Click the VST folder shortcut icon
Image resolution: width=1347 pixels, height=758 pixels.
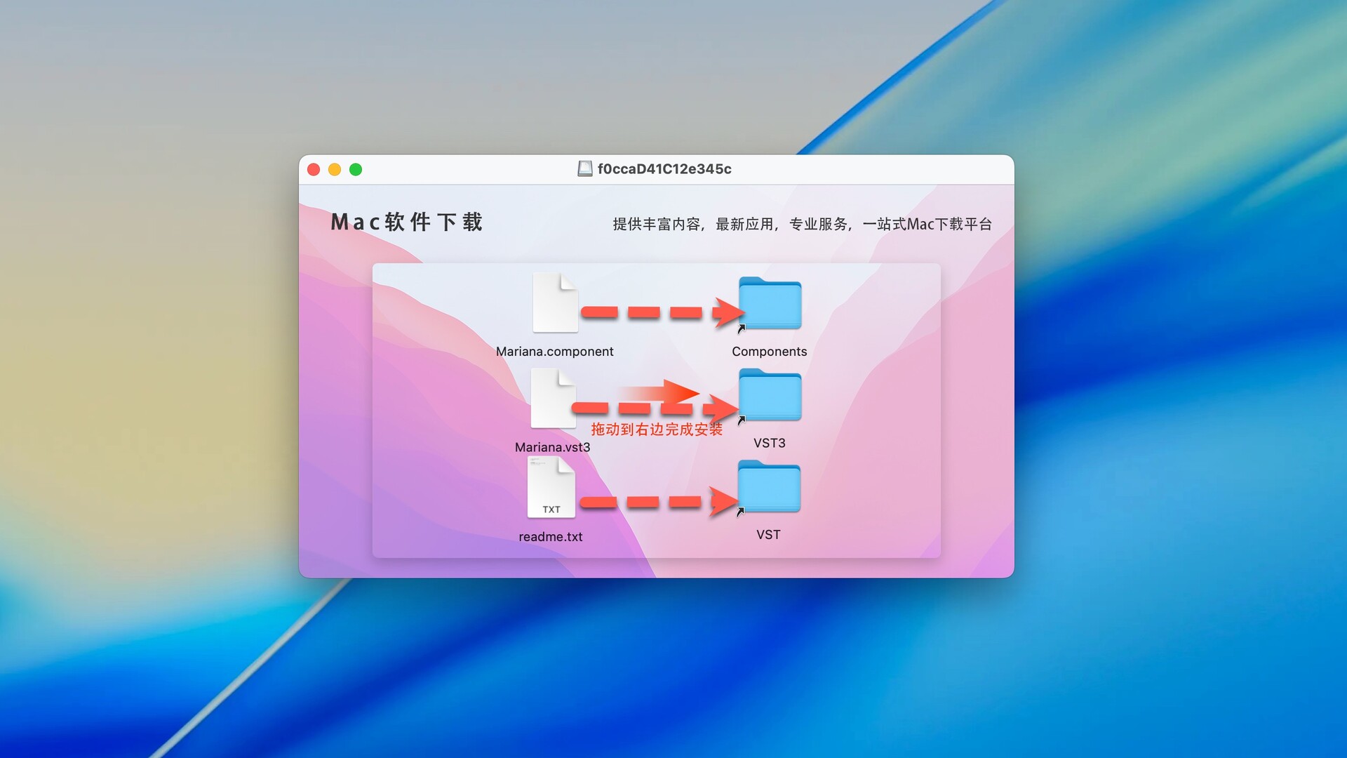click(x=769, y=486)
